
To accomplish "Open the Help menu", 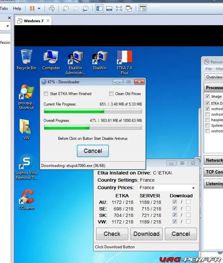I will (17, 8).
